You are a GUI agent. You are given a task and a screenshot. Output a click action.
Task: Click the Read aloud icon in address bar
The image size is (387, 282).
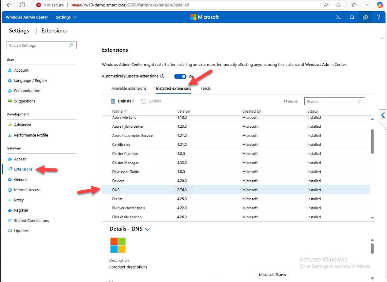(x=326, y=5)
